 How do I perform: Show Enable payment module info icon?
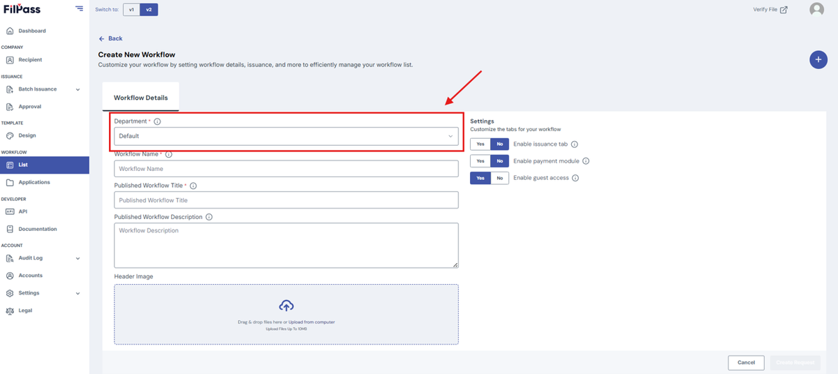tap(586, 161)
